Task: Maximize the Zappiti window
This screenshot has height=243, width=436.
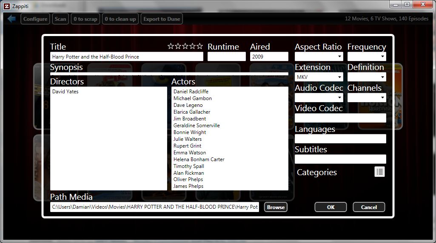Action: [407, 5]
